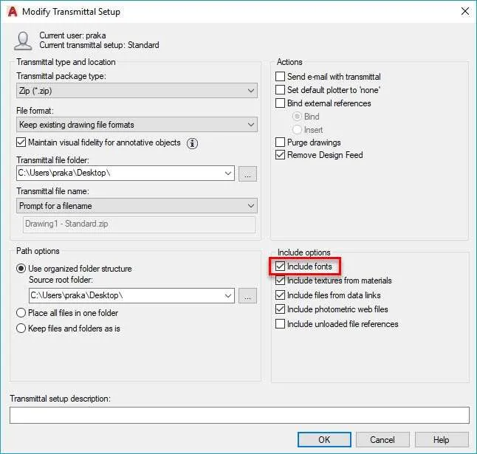477x454 pixels.
Task: Click the Drawing1 - Standard.zip filename field
Action: point(139,224)
